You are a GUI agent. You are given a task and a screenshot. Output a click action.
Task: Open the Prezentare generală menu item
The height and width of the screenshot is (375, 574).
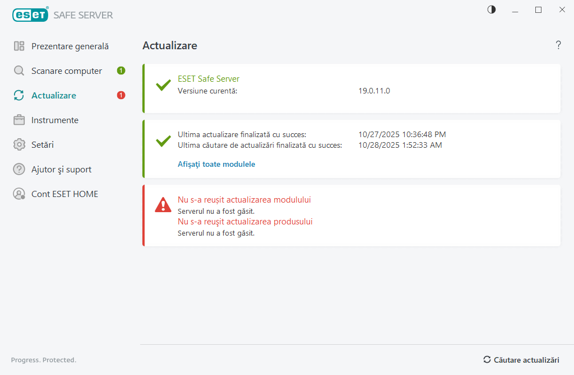coord(70,46)
